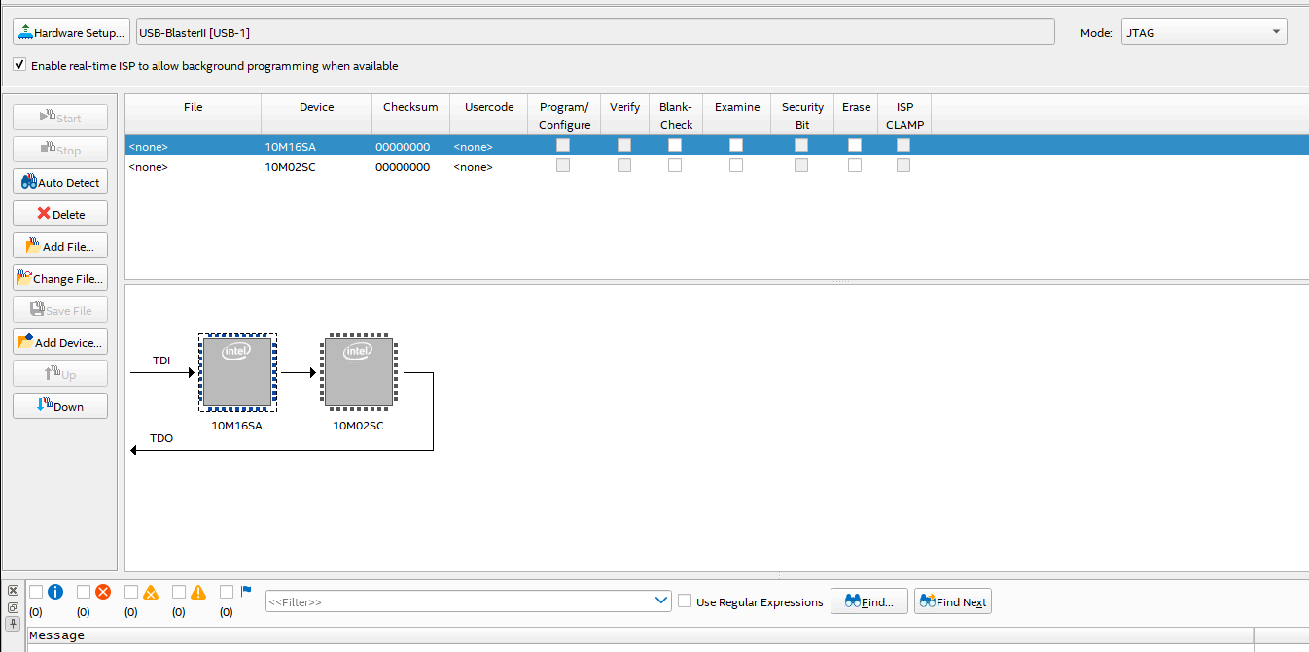The image size is (1309, 652).
Task: Click the Delete button
Action: coord(60,214)
